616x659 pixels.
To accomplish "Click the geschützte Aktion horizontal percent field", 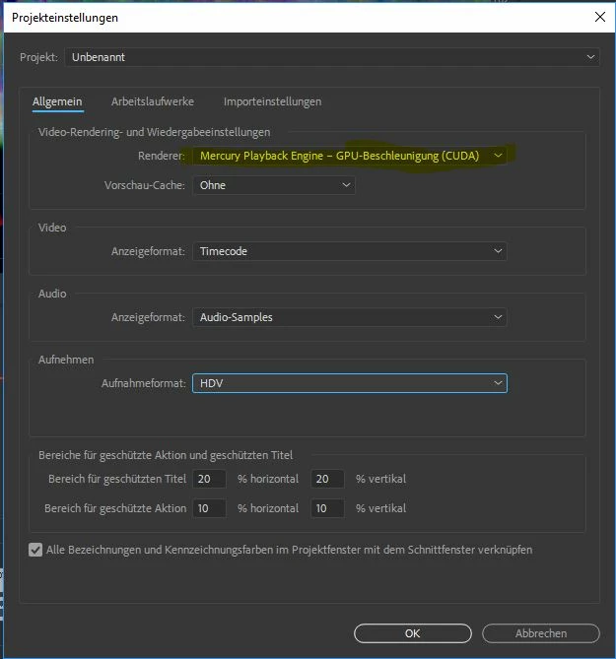I will pyautogui.click(x=209, y=508).
